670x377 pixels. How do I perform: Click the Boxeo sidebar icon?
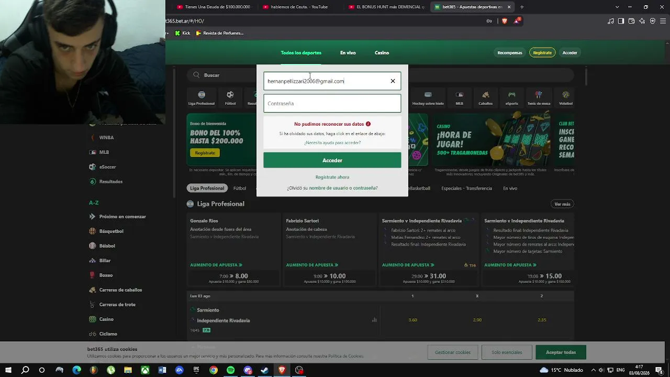(93, 275)
